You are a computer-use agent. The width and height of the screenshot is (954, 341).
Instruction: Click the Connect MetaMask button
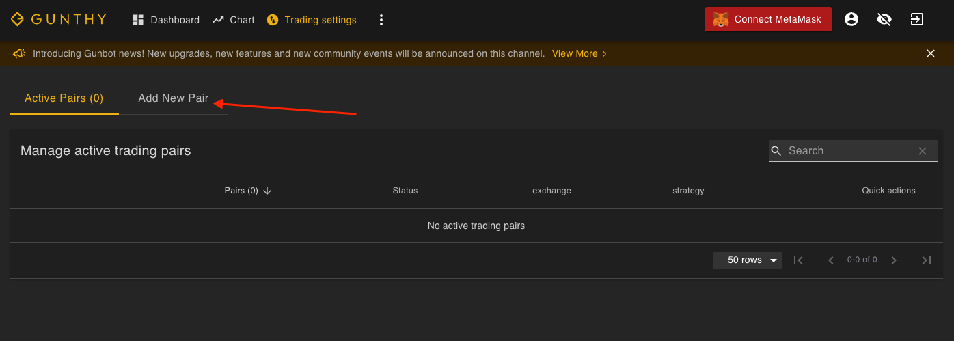point(768,19)
